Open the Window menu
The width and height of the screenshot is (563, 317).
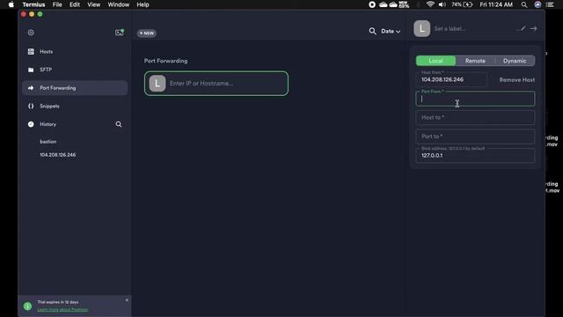click(119, 4)
